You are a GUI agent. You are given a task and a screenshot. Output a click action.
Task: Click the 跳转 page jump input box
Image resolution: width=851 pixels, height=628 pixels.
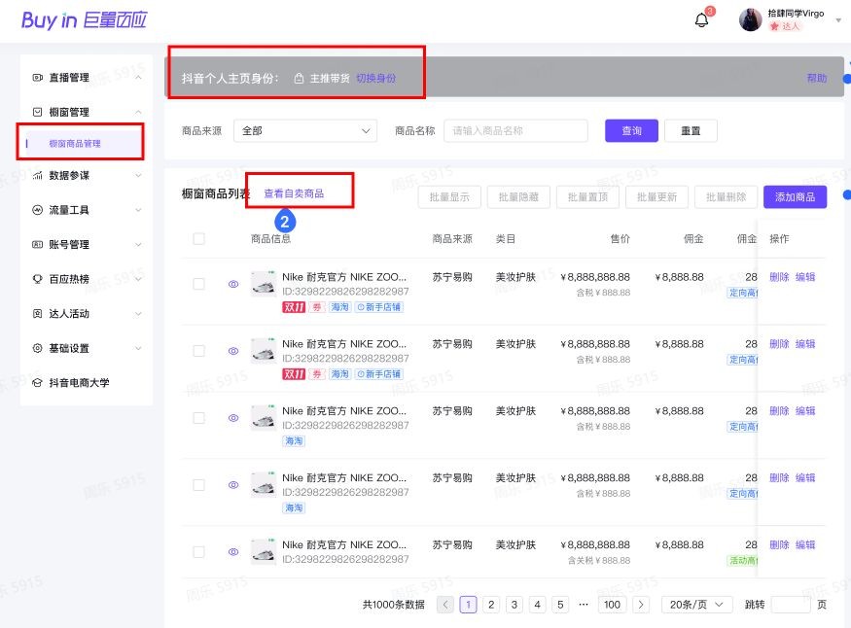coord(791,605)
